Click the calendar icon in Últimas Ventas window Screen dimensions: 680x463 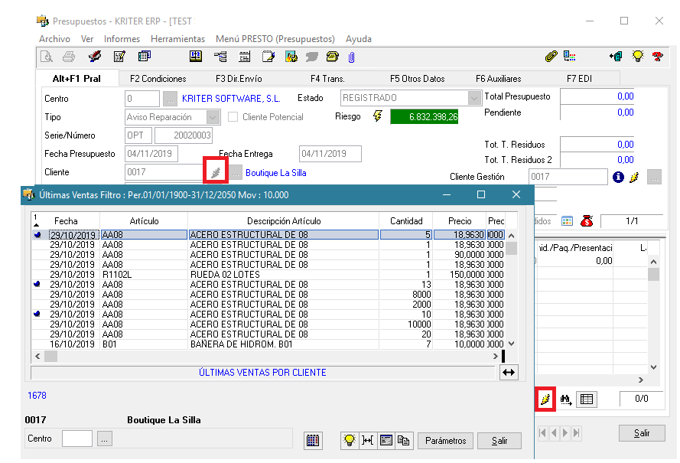(x=313, y=441)
